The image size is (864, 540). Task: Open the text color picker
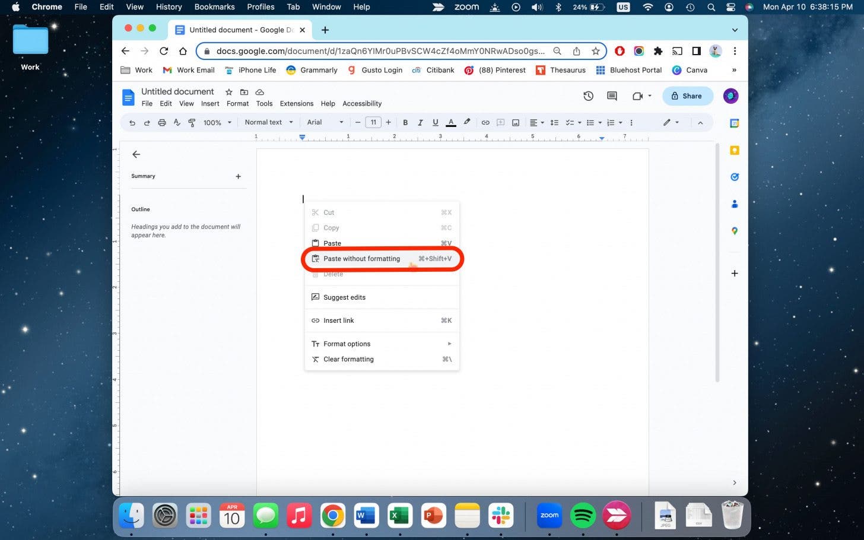click(450, 122)
